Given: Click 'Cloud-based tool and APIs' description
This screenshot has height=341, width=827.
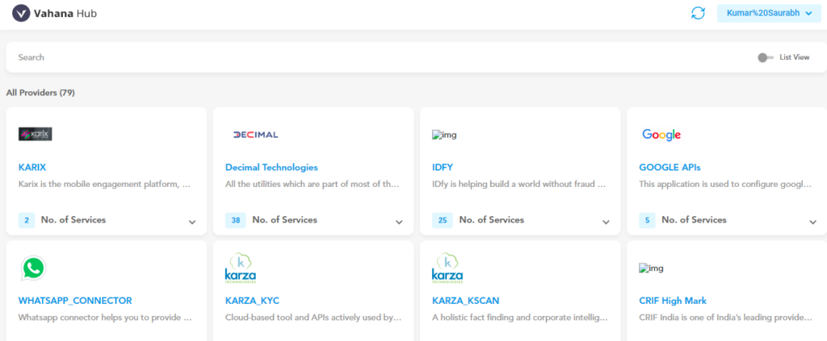Looking at the screenshot, I should 313,318.
